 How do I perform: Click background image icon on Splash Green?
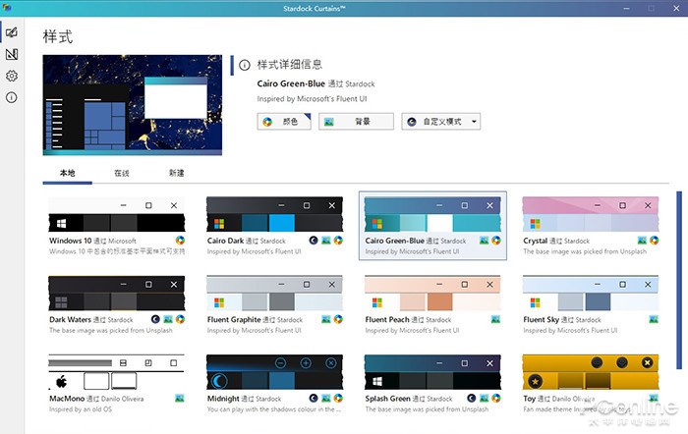click(x=484, y=398)
